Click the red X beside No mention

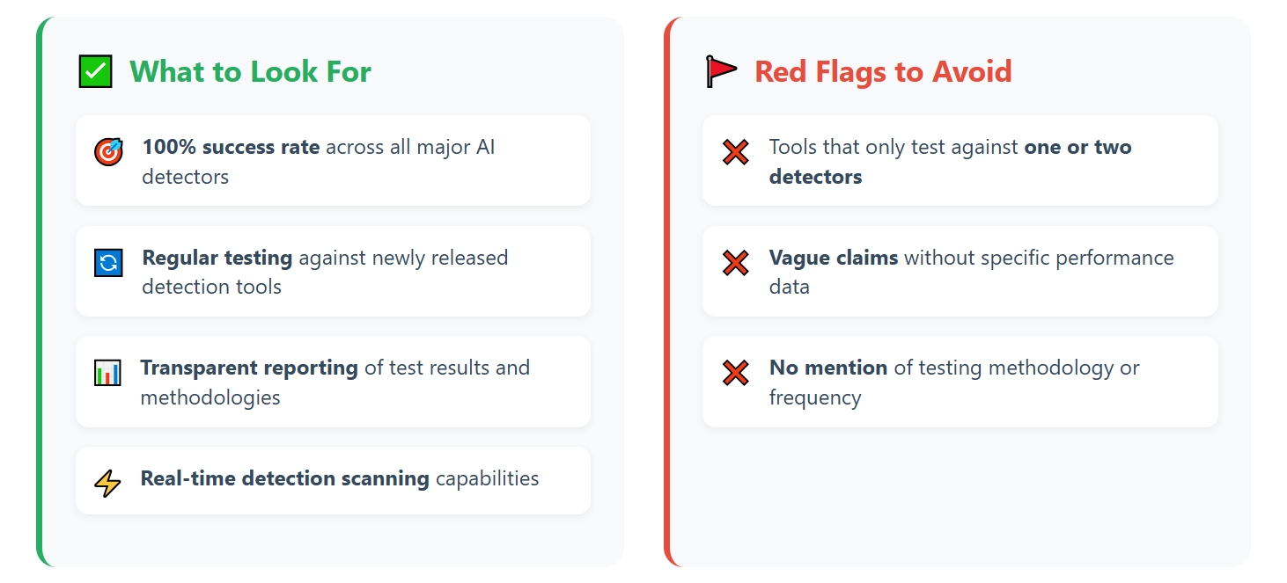(735, 373)
